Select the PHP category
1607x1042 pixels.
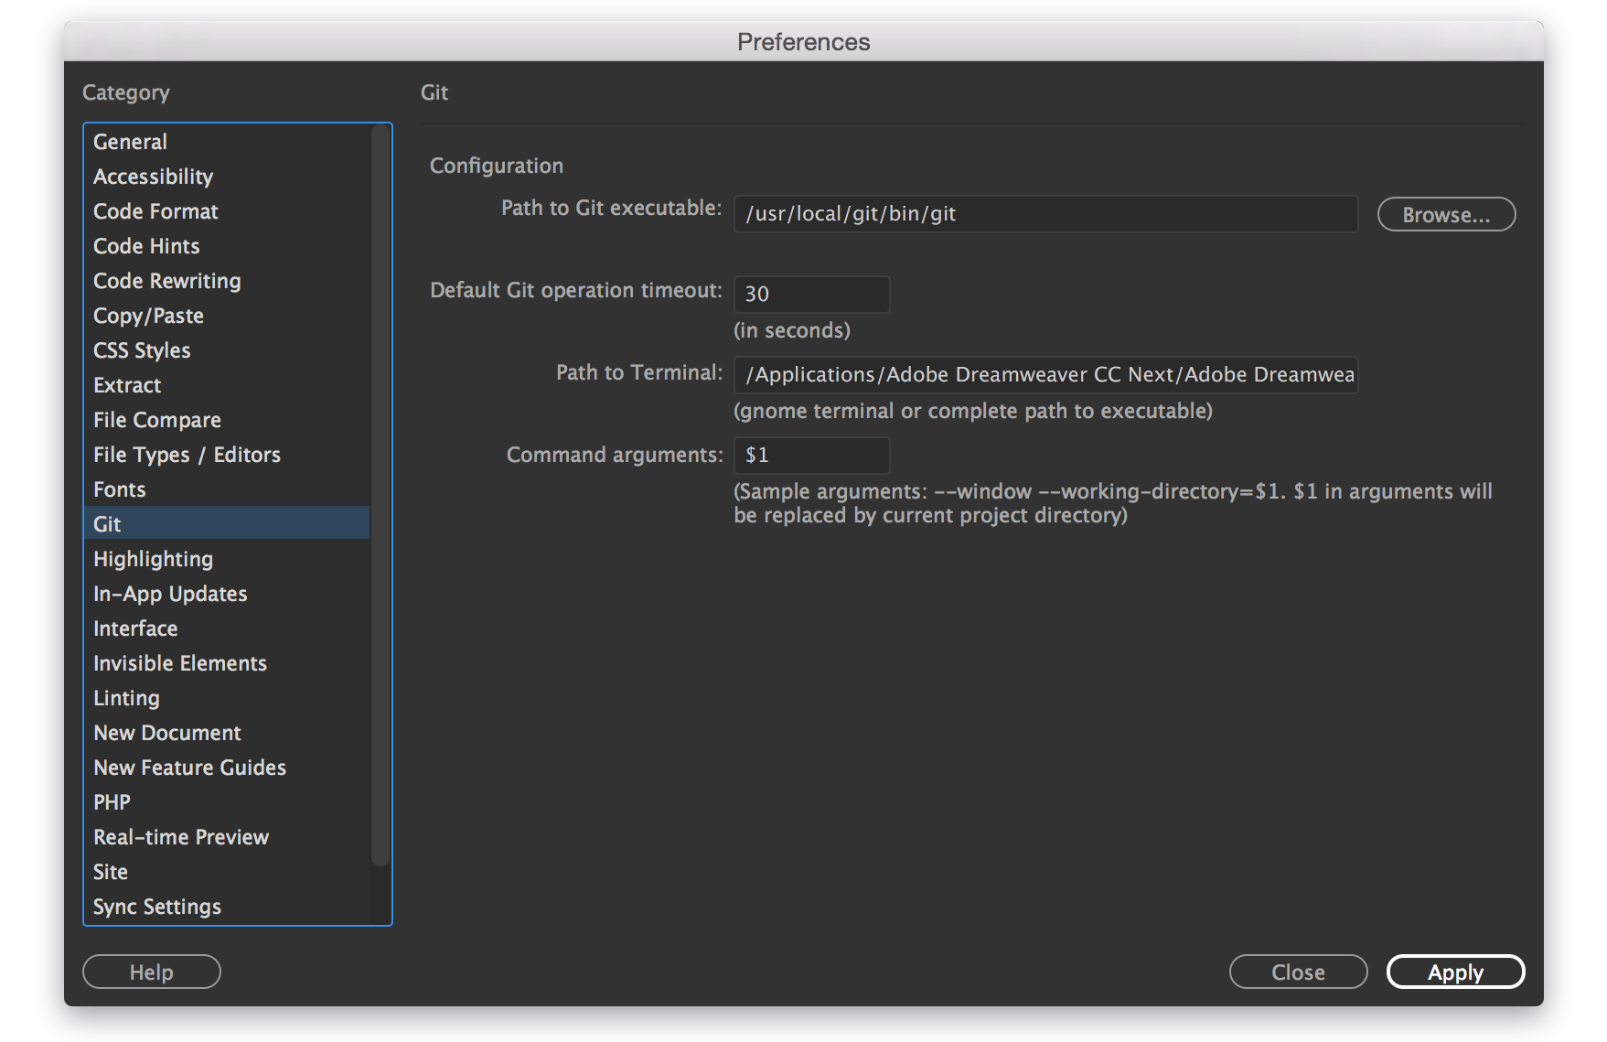pyautogui.click(x=111, y=801)
